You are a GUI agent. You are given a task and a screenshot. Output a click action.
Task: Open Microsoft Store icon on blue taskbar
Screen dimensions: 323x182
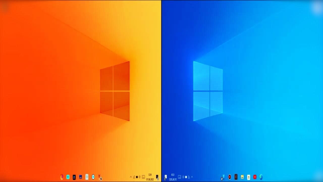point(249,177)
